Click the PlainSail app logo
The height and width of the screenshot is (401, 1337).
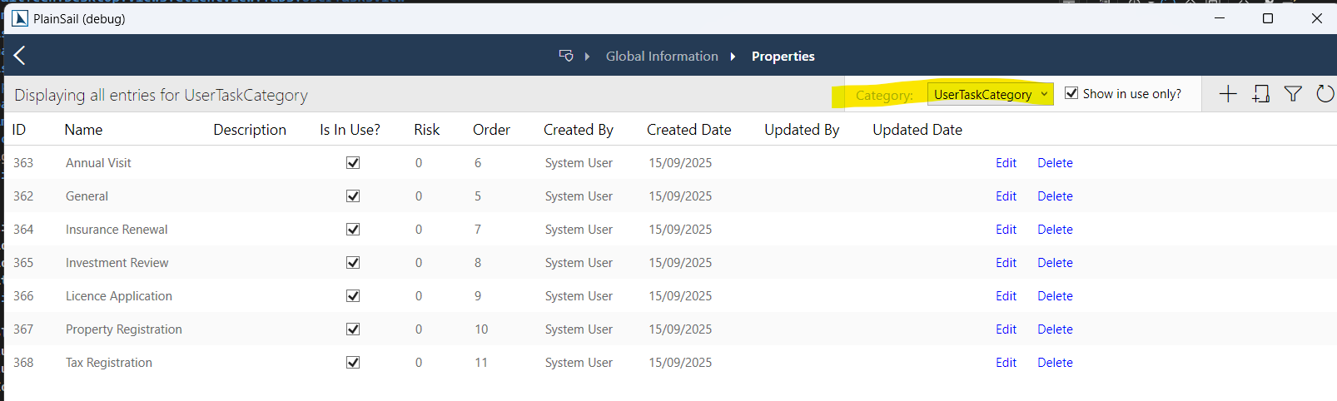click(20, 18)
